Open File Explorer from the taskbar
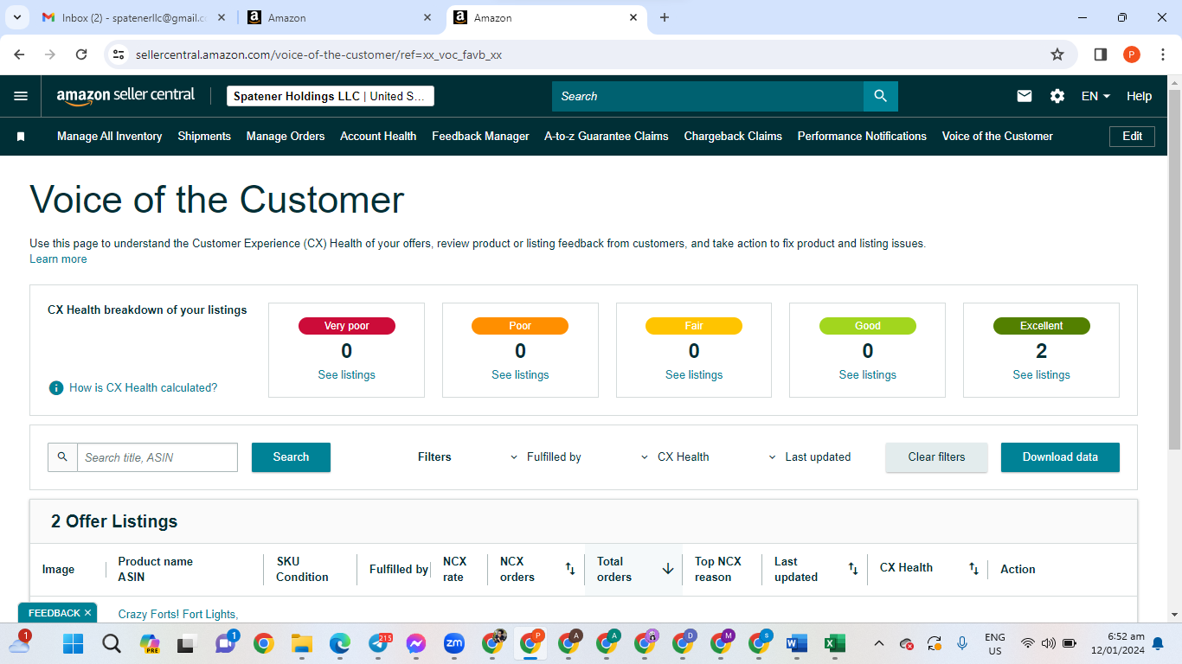The width and height of the screenshot is (1182, 664). click(301, 643)
